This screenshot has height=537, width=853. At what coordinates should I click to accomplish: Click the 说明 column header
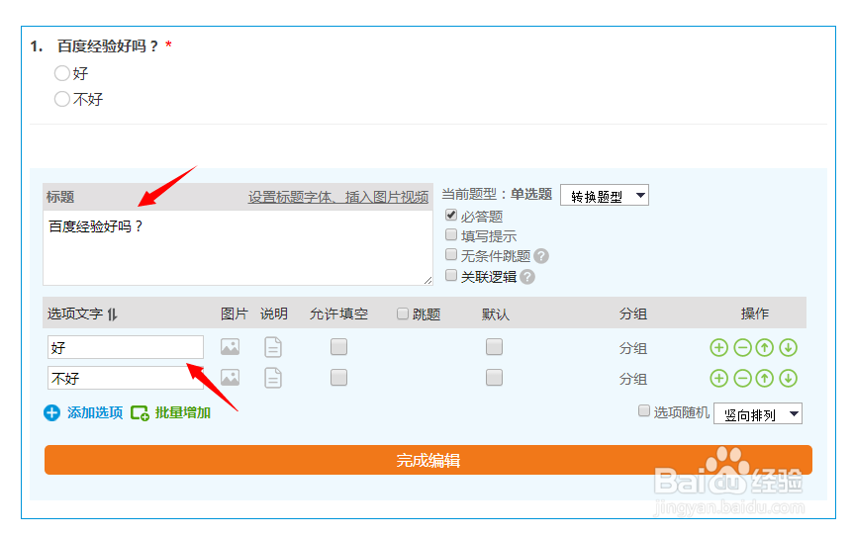pyautogui.click(x=274, y=314)
